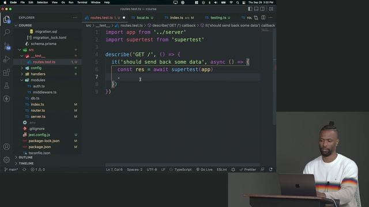
Task: Open the lightning bolt extension view
Action: pos(6,98)
